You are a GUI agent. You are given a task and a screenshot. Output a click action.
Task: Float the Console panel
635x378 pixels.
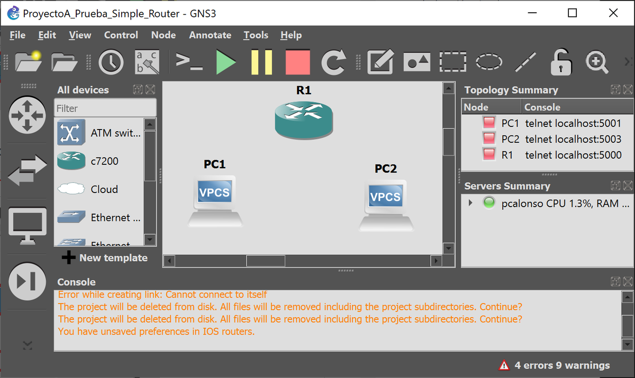615,282
